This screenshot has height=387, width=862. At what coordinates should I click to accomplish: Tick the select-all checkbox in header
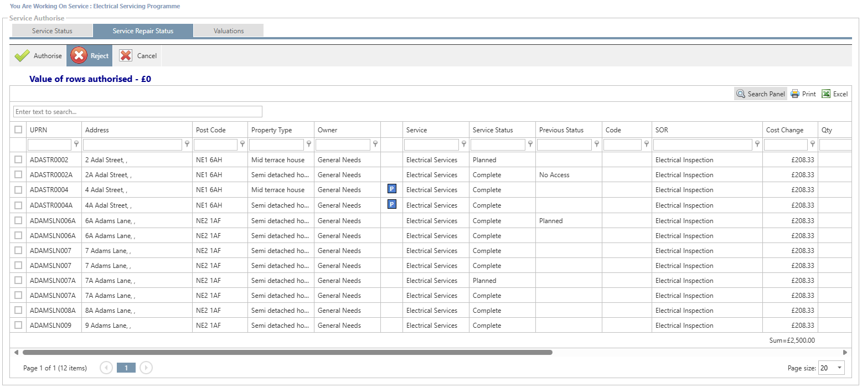click(18, 130)
